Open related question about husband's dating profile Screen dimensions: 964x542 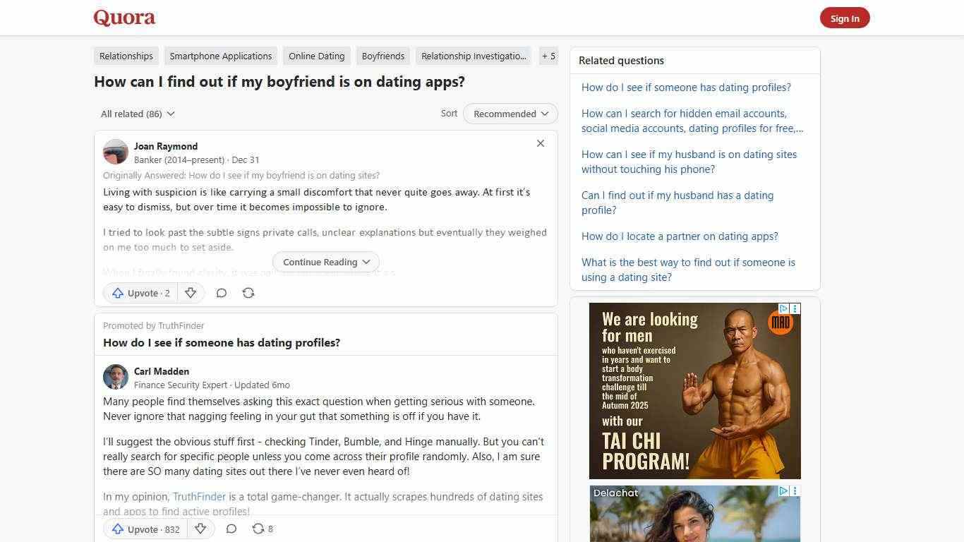click(677, 203)
